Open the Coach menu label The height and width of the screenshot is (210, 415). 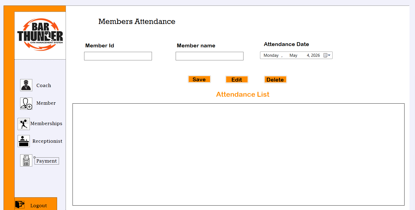click(x=44, y=85)
